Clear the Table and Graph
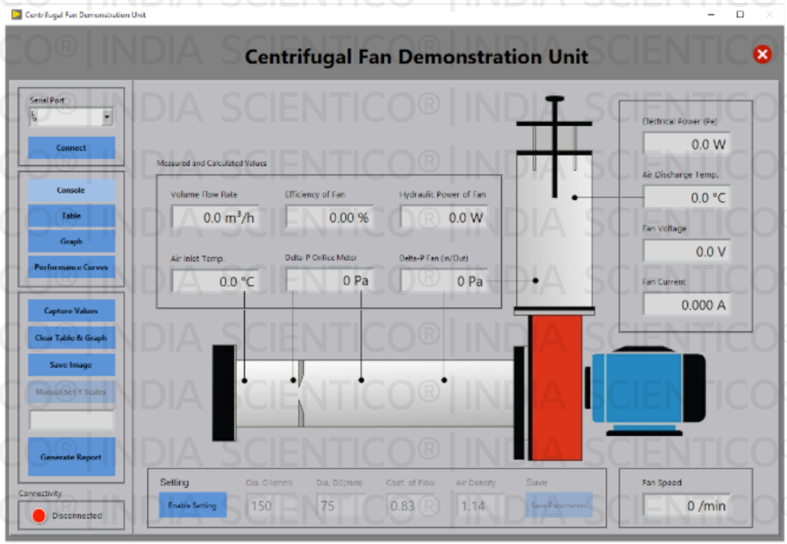The height and width of the screenshot is (544, 787). (72, 337)
